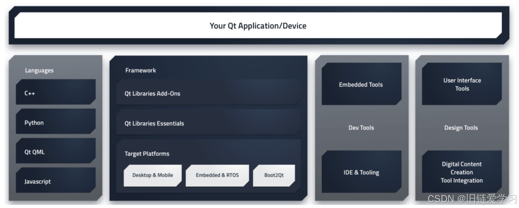Viewport: 519px width, 208px height.
Task: Click the Boot2Qt platform box
Action: pos(274,176)
